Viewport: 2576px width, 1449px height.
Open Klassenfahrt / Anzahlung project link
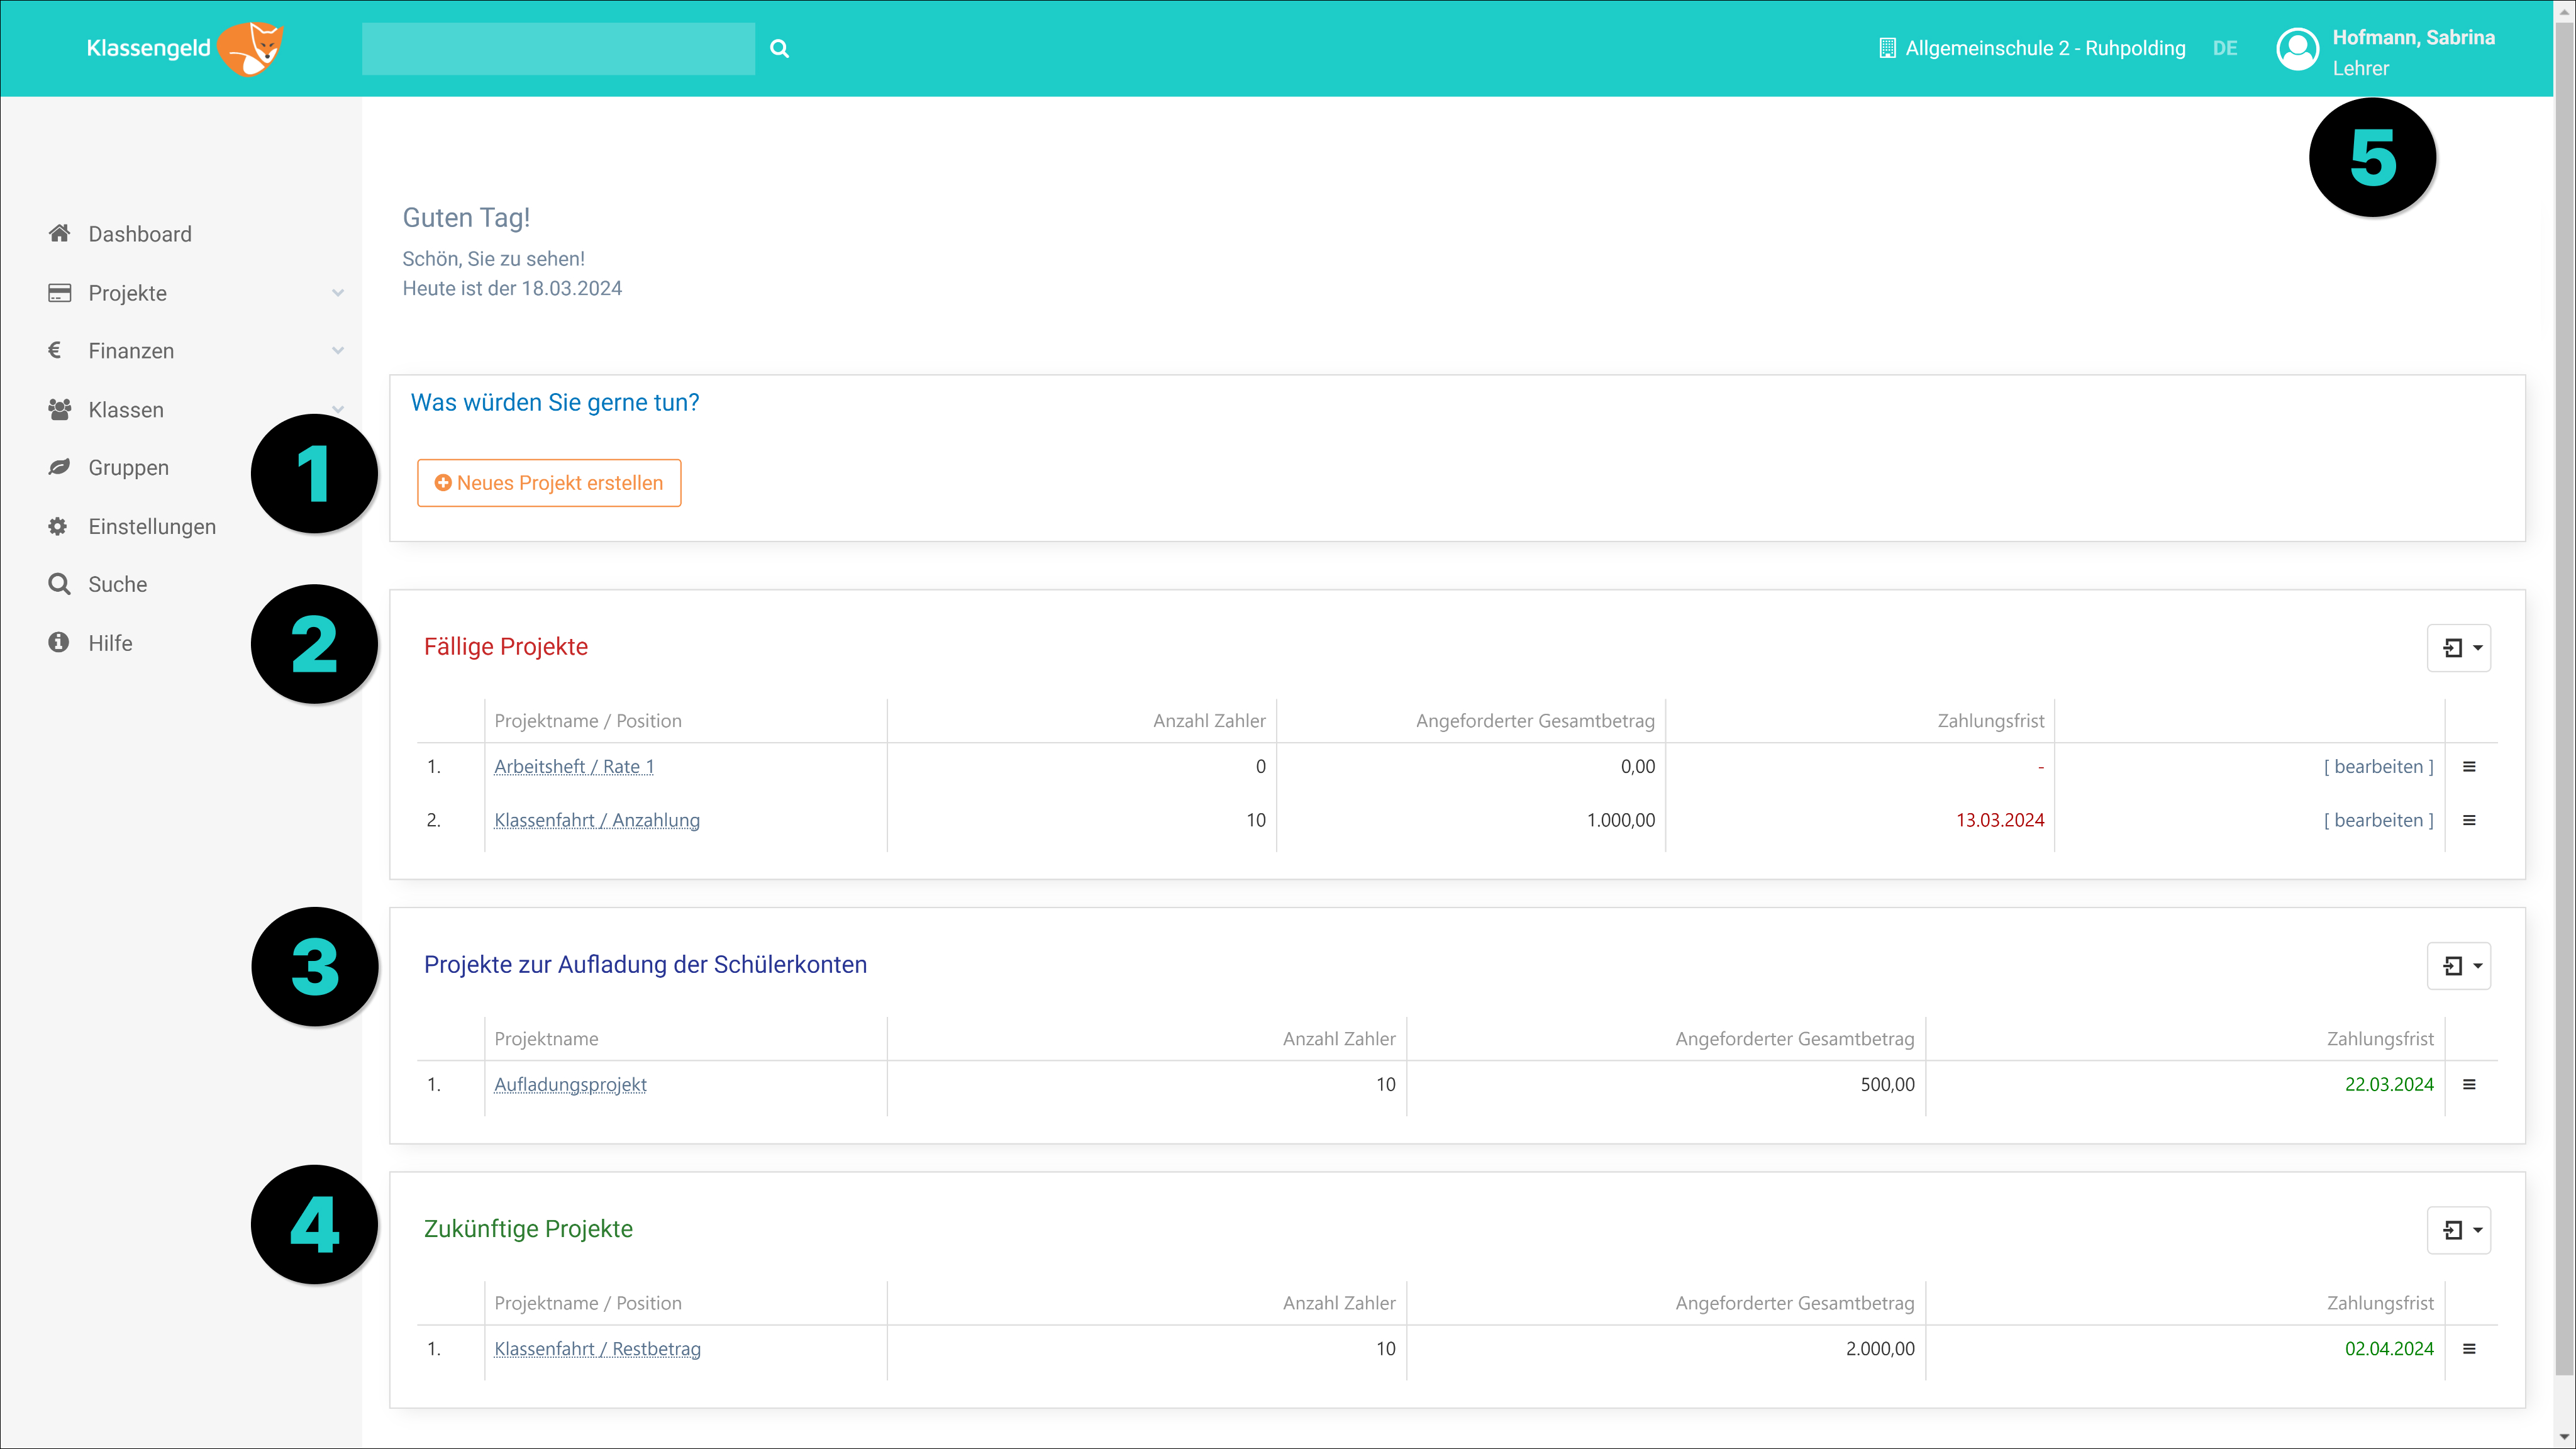(597, 820)
